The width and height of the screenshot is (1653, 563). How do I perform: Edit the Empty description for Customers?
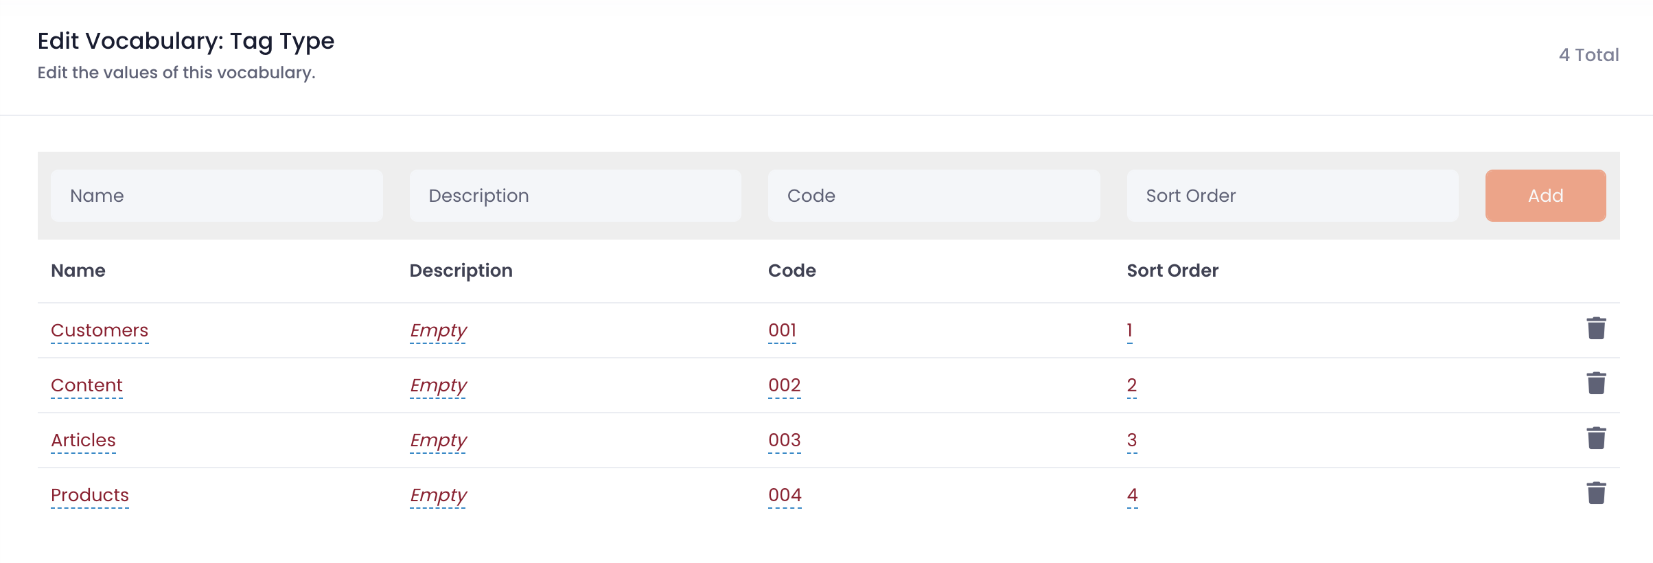click(x=438, y=330)
